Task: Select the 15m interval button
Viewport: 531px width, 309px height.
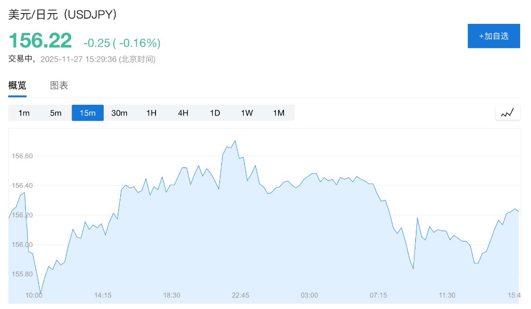Action: 88,113
